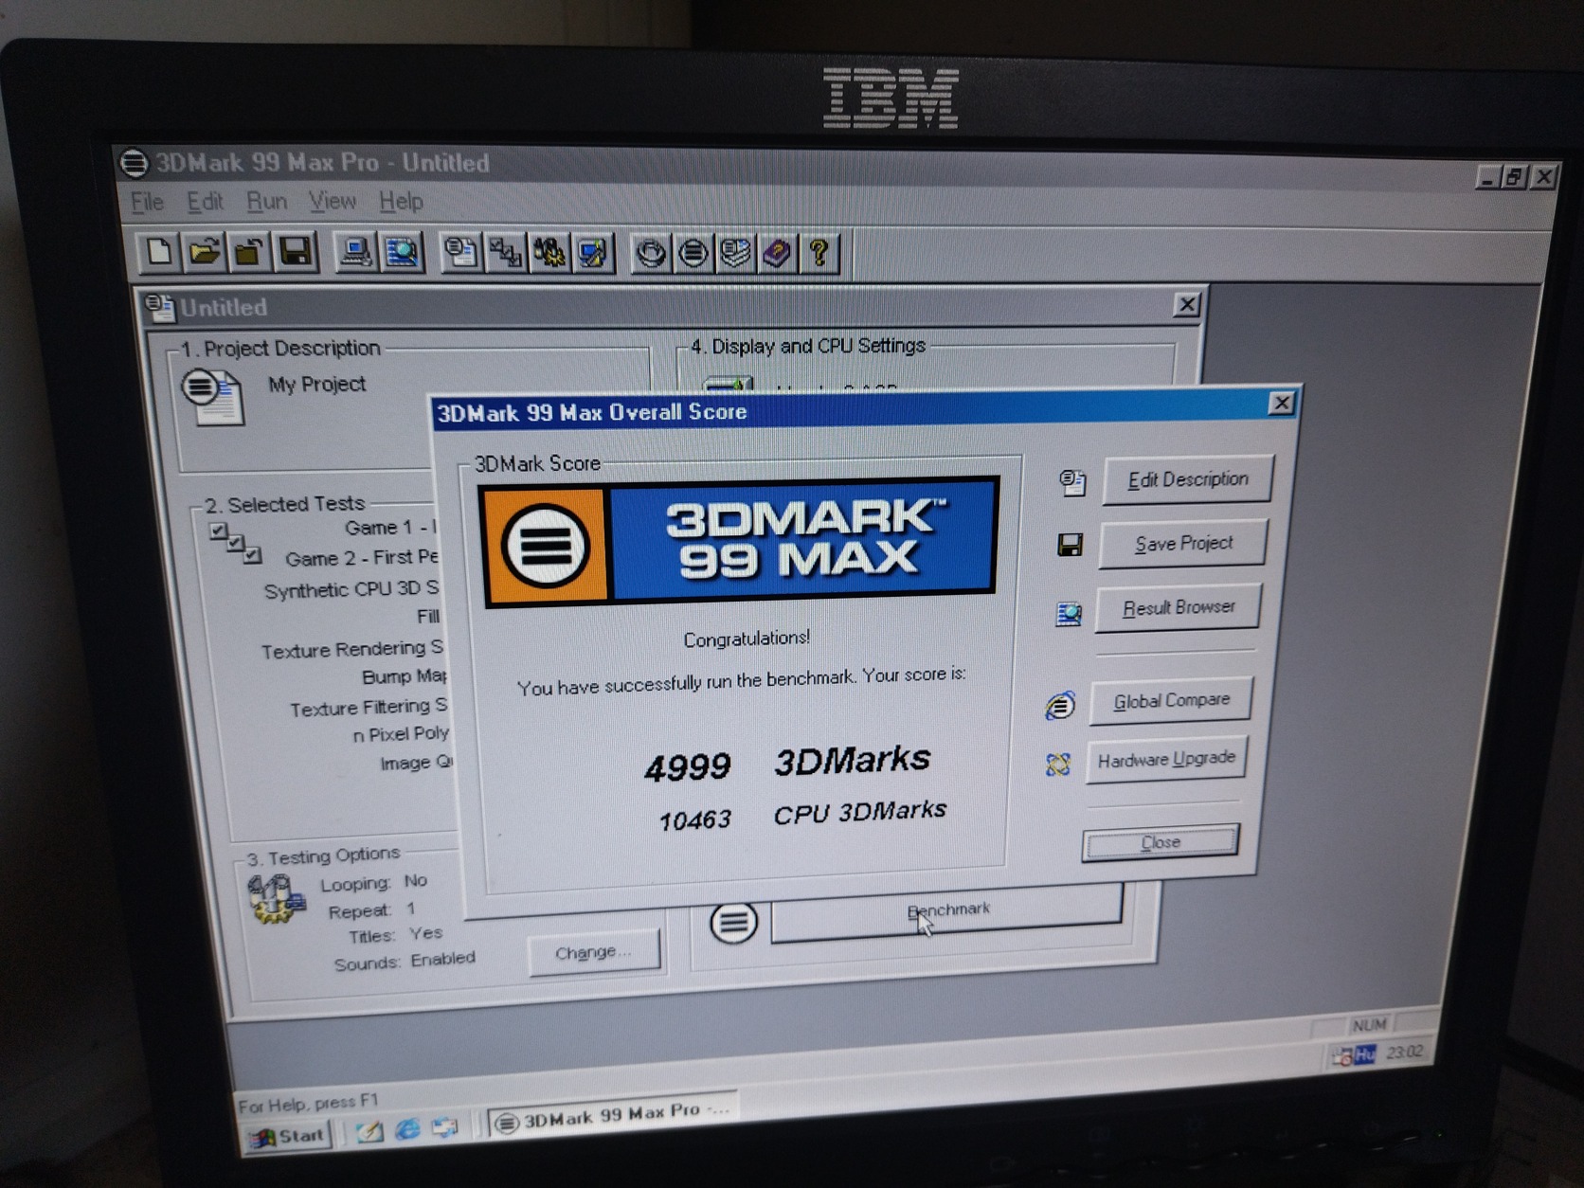Click the yellow question mark toolbar icon

tap(819, 253)
